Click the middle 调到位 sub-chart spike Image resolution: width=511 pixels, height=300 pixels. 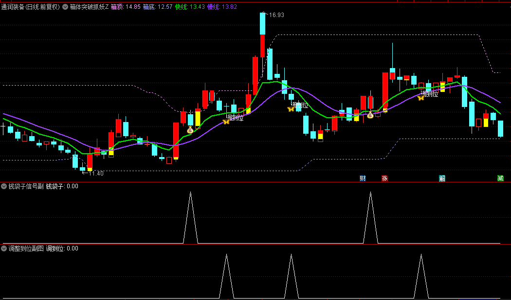point(291,276)
